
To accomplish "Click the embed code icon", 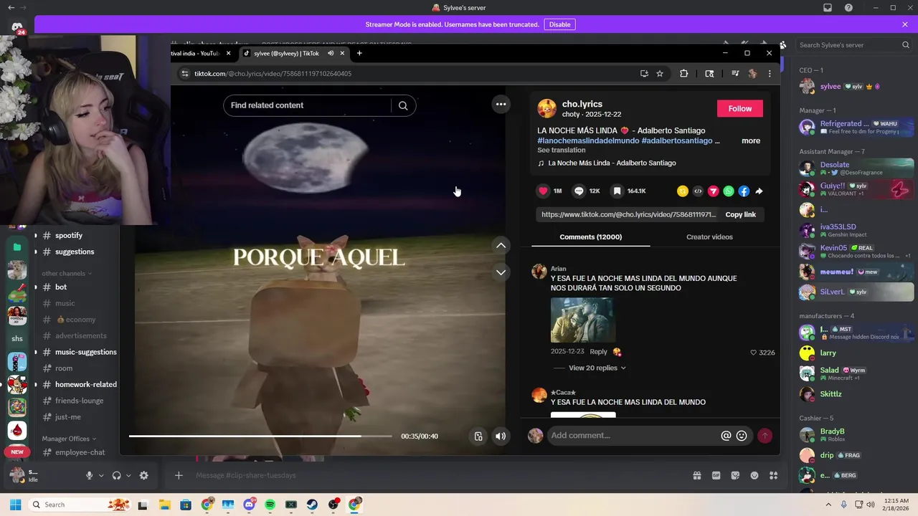I will point(698,191).
